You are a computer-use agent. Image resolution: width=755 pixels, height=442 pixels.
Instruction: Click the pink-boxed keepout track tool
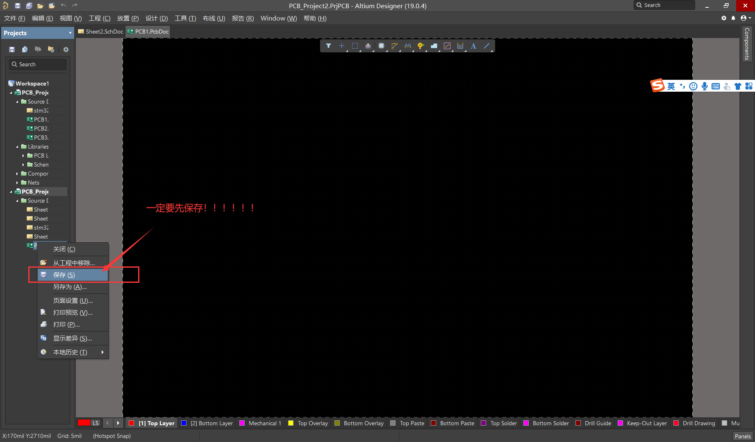447,46
